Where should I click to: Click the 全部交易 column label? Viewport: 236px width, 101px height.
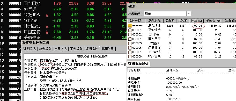tap(172, 70)
